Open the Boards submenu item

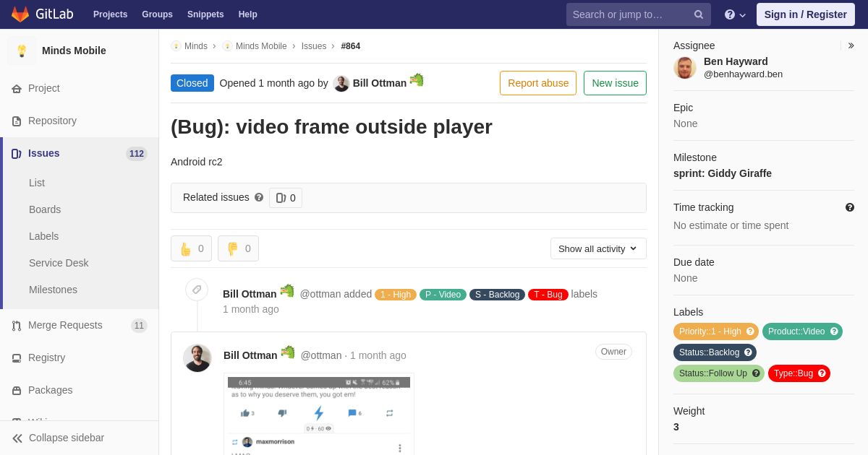tap(45, 209)
